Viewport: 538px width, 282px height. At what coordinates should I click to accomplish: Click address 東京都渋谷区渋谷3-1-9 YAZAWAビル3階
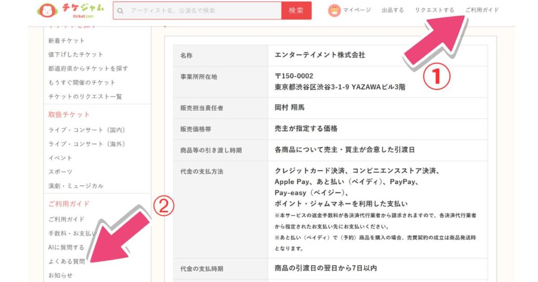pos(340,87)
